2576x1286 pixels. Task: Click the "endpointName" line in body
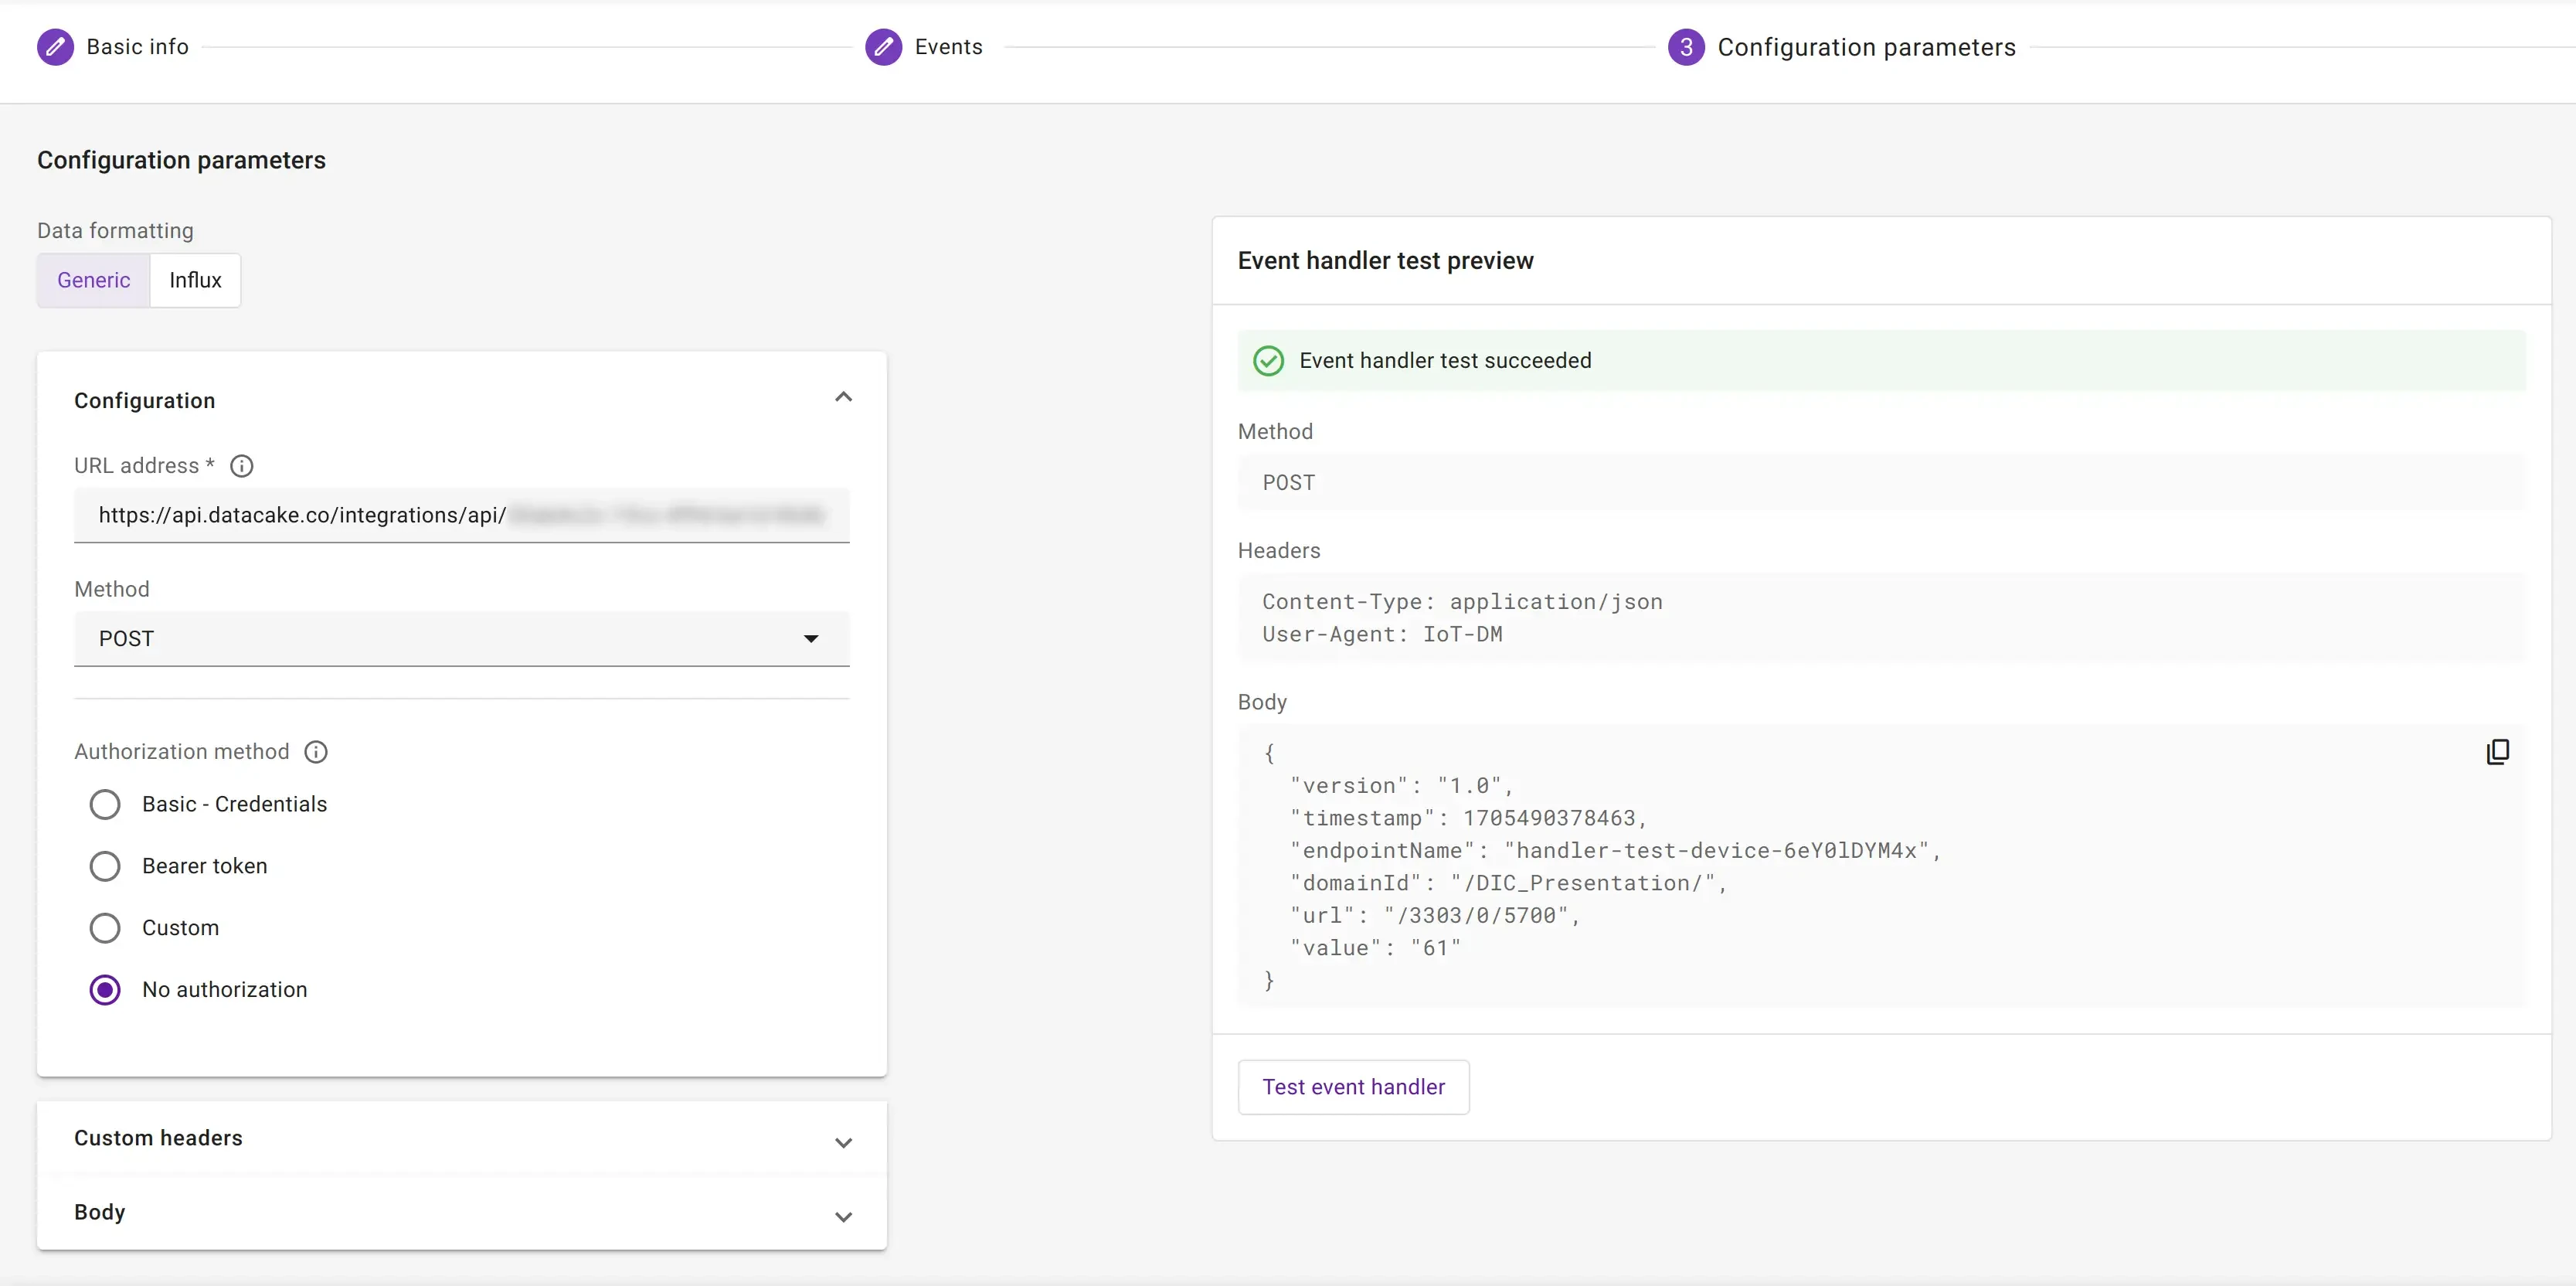click(1615, 850)
